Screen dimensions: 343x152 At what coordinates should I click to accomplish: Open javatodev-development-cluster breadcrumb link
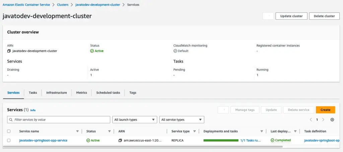point(97,5)
